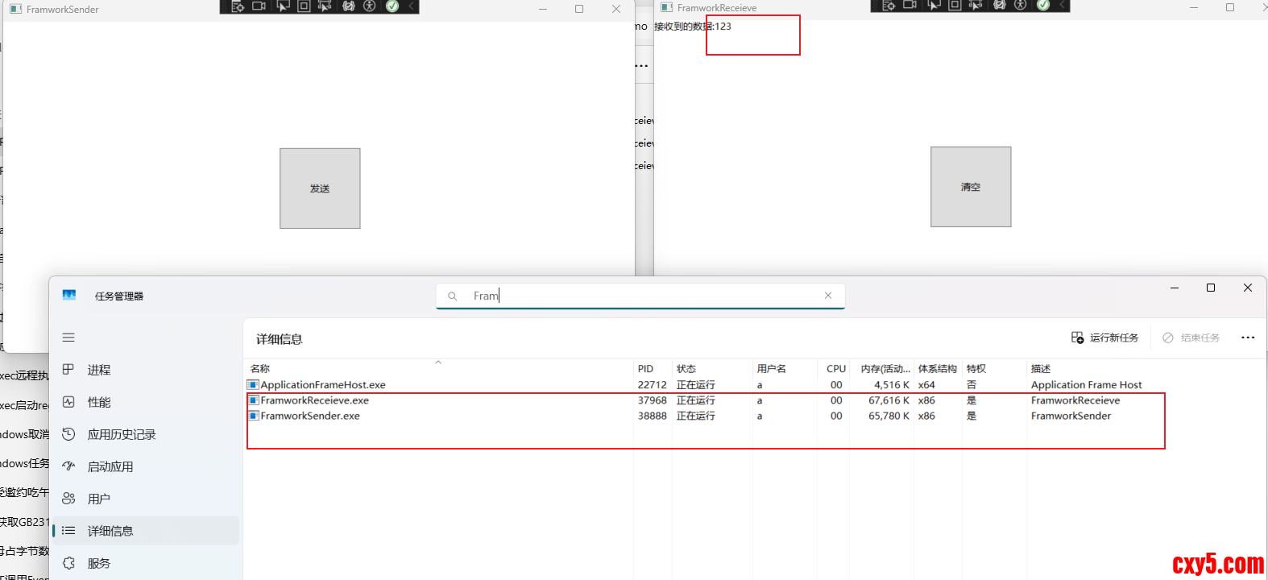
Task: Collapse the FramworkSender debug toolbar chevron
Action: tap(411, 6)
